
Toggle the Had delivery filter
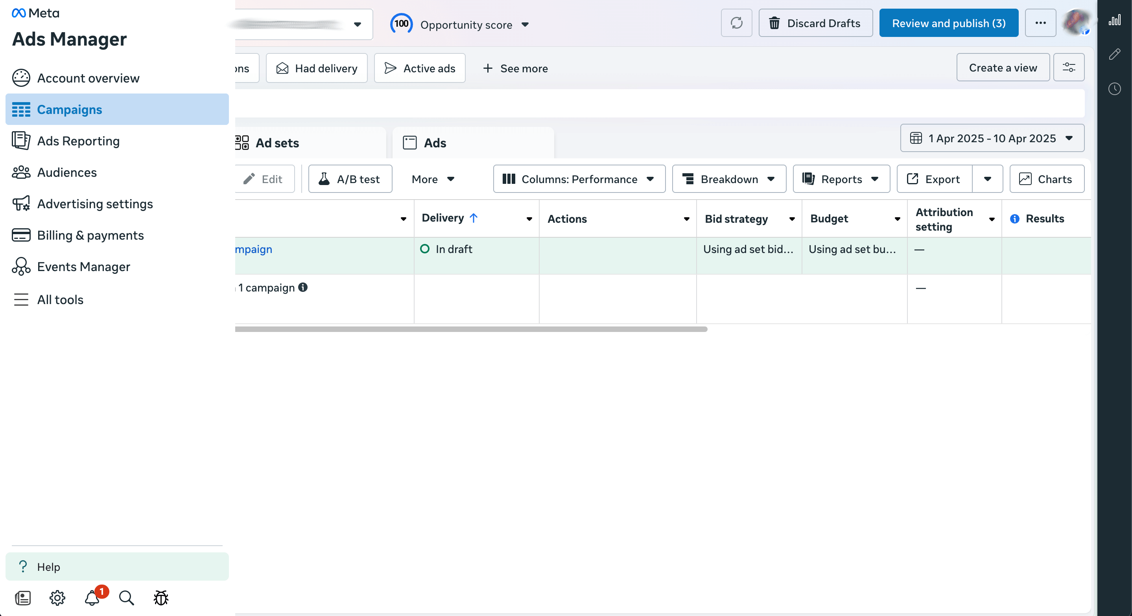[x=316, y=68]
